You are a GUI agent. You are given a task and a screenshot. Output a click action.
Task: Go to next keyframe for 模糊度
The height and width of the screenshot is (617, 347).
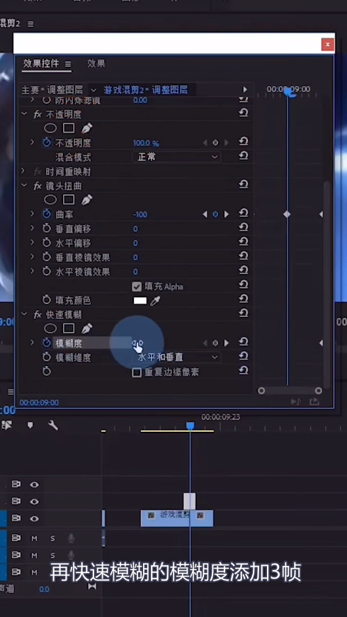[x=227, y=343]
